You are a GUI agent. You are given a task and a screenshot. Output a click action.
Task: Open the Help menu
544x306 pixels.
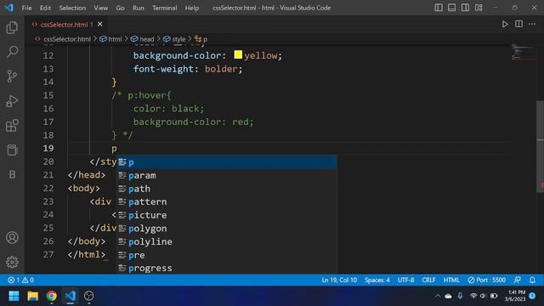[192, 8]
